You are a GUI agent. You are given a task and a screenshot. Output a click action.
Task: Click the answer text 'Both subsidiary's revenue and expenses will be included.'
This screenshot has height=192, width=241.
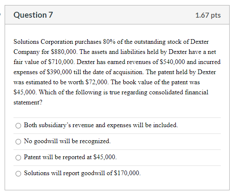pos(101,125)
